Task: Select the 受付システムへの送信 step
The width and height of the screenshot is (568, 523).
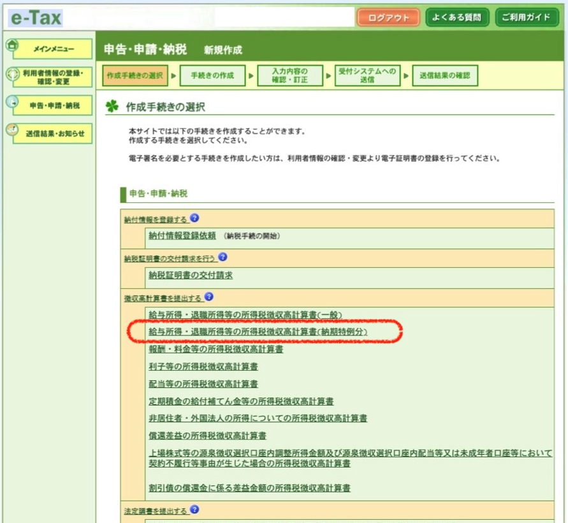Action: [x=367, y=75]
